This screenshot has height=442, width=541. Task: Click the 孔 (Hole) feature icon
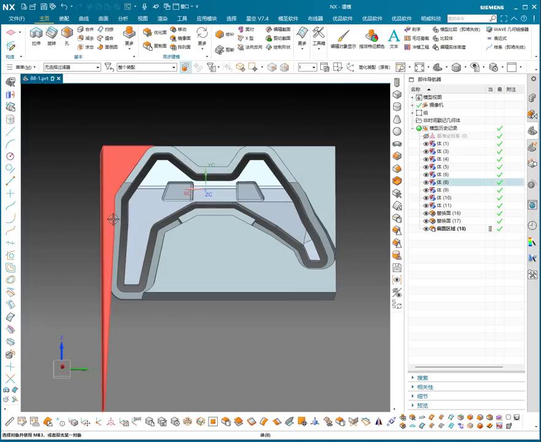tap(67, 33)
